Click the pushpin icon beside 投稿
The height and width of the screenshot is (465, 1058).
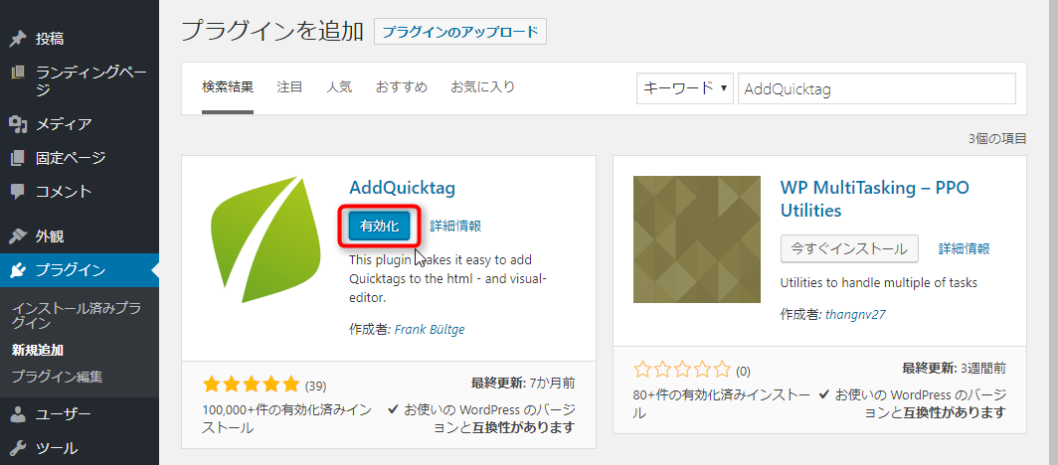coord(18,39)
